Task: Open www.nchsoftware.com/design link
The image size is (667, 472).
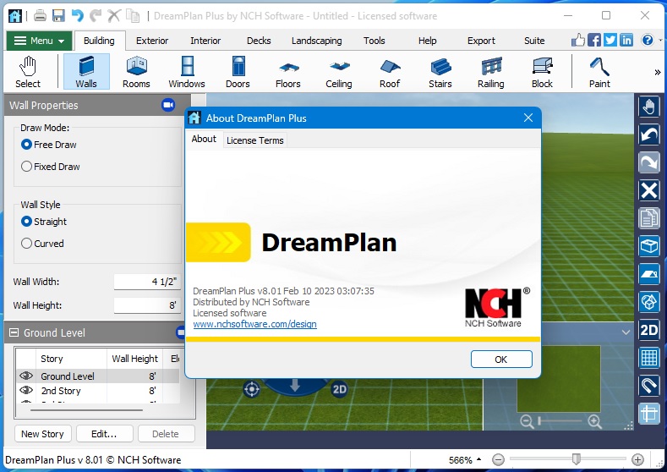Action: [254, 324]
